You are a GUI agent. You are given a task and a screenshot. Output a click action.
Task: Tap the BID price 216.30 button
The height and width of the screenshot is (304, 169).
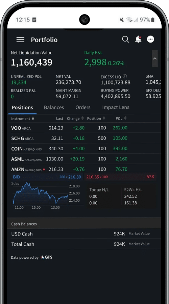click(x=47, y=177)
